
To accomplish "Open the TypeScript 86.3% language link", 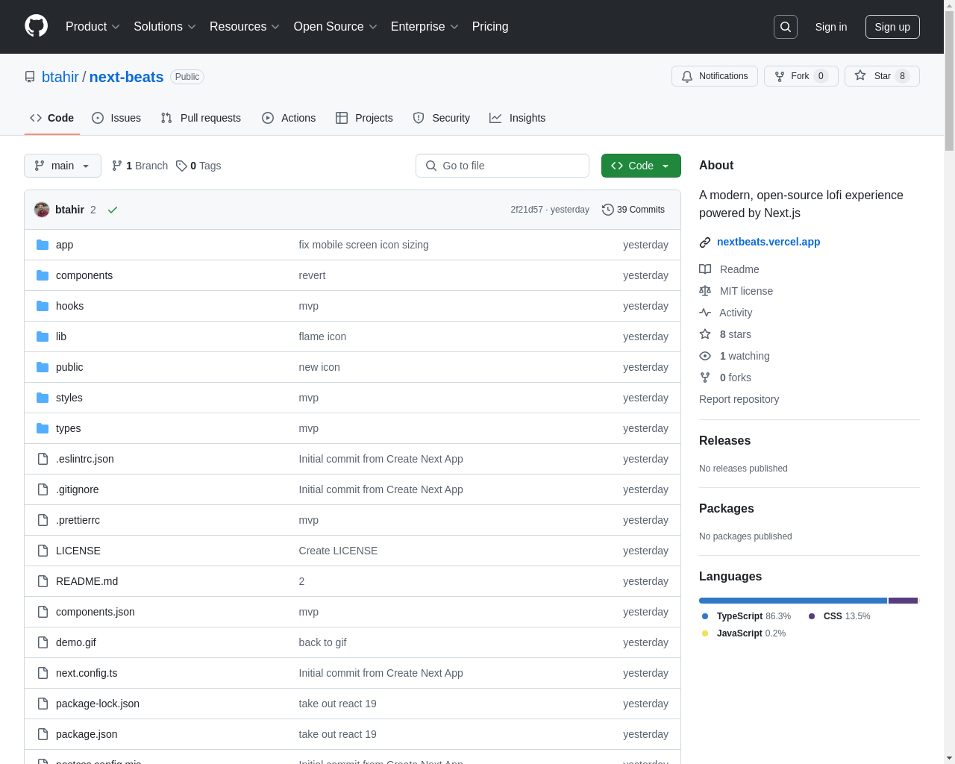I will point(747,616).
